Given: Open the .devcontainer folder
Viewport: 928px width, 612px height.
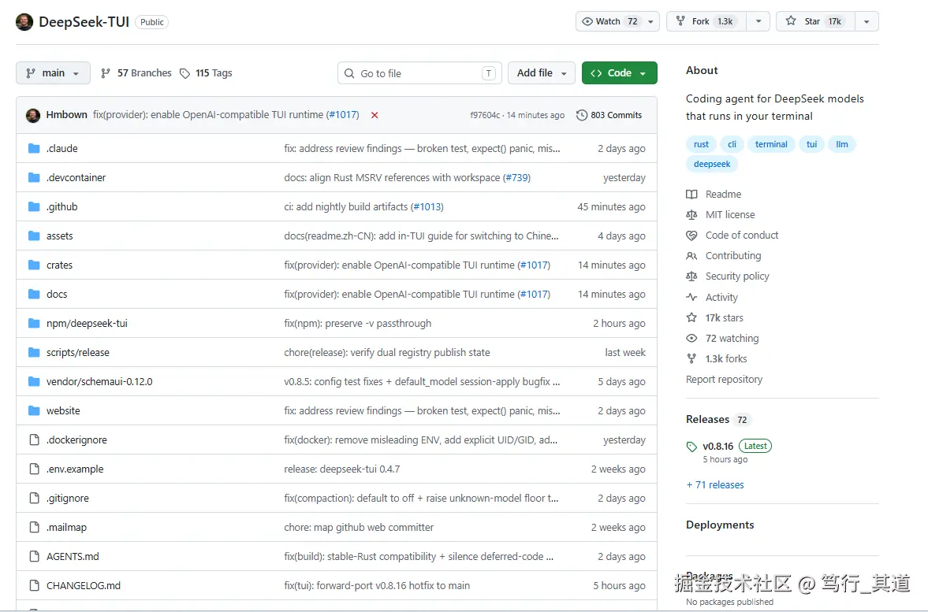Looking at the screenshot, I should 76,177.
